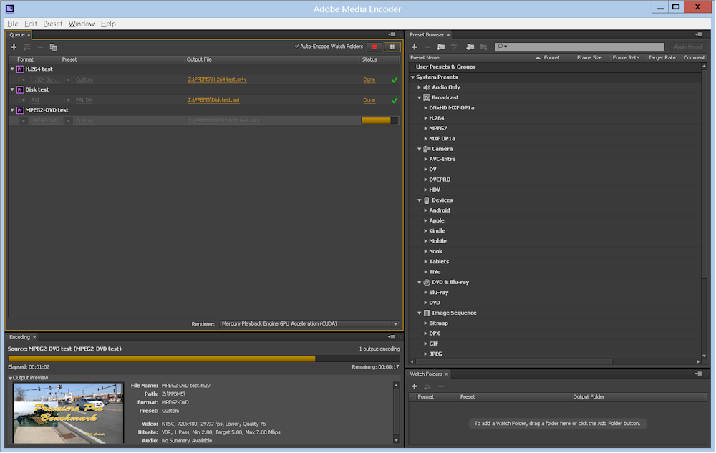
Task: Click the Adobe Media Encoder title bar icon
Action: (10, 8)
